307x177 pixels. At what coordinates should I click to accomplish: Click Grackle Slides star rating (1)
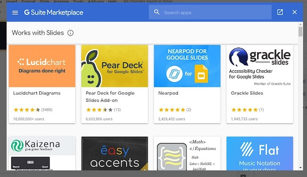pyautogui.click(x=247, y=110)
